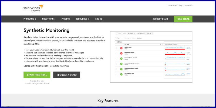Screen dimensions: 216x108
Task: Open the Contact Us link
Action: click(188, 5)
